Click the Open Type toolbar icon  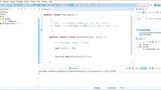point(57,5)
